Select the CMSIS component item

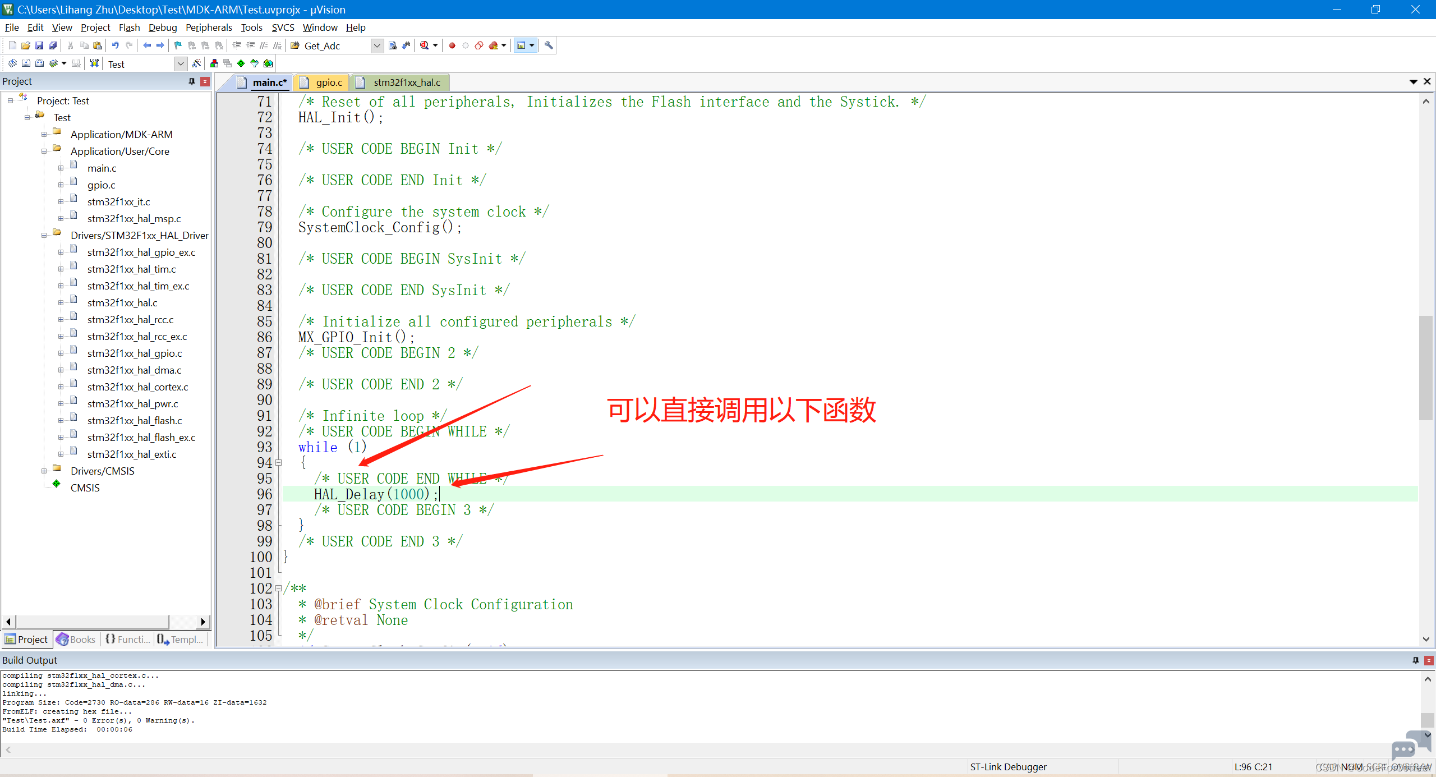[x=85, y=488]
